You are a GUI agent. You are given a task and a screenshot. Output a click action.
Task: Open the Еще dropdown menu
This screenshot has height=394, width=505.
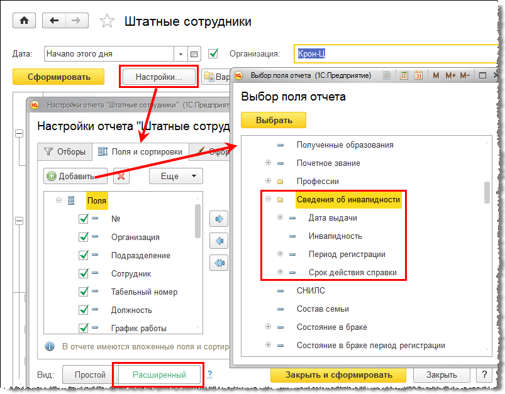(x=176, y=176)
